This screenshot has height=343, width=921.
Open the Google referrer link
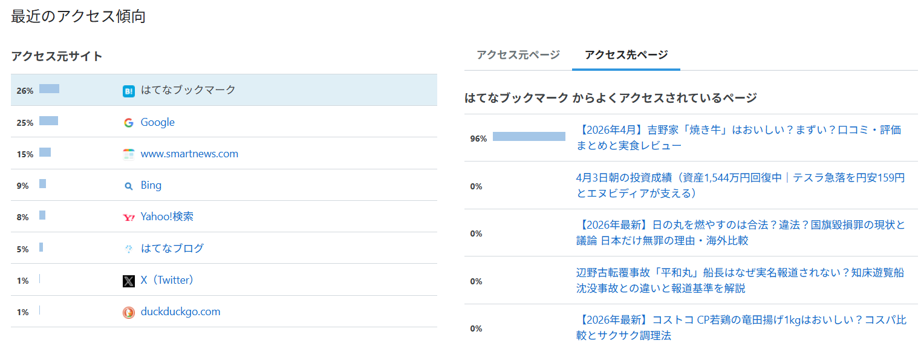click(x=158, y=122)
